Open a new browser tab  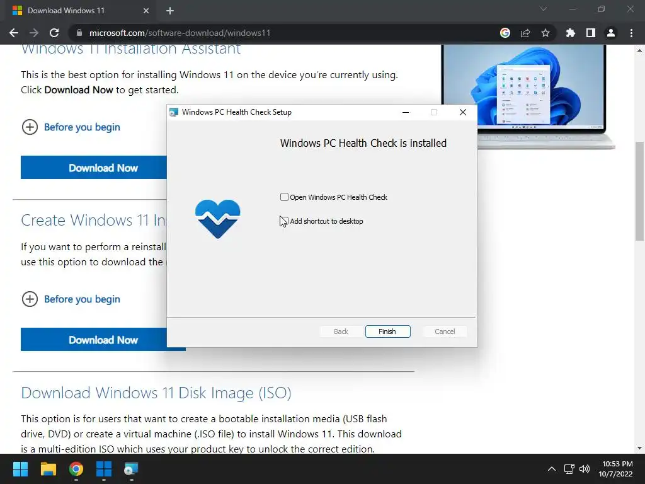pos(170,11)
